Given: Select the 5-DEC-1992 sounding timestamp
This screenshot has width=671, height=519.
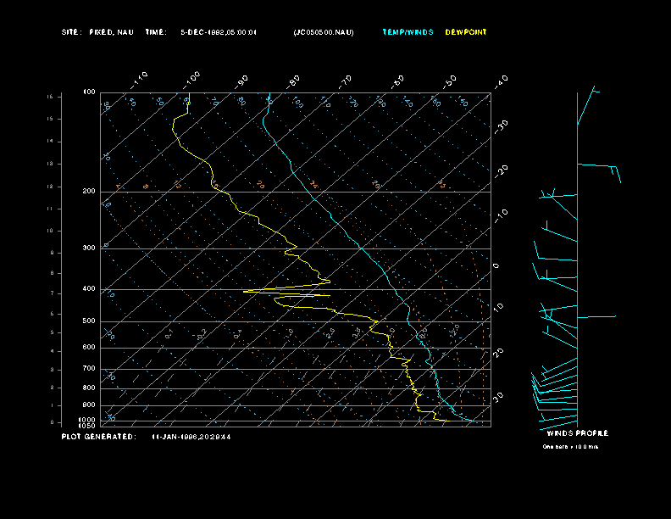Looking at the screenshot, I should (219, 32).
